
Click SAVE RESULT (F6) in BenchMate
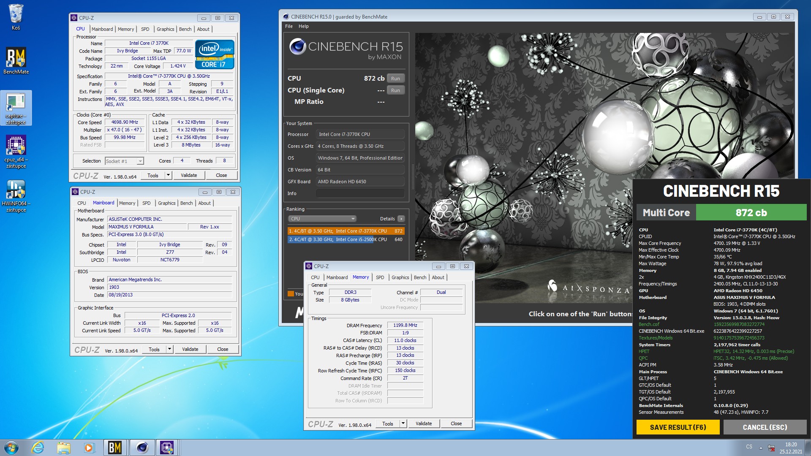pyautogui.click(x=678, y=427)
